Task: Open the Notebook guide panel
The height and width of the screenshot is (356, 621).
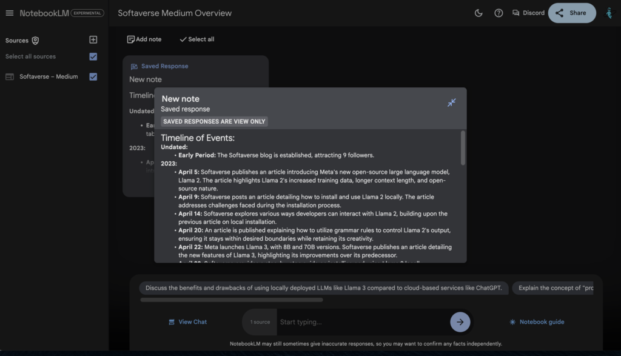Action: coord(536,322)
